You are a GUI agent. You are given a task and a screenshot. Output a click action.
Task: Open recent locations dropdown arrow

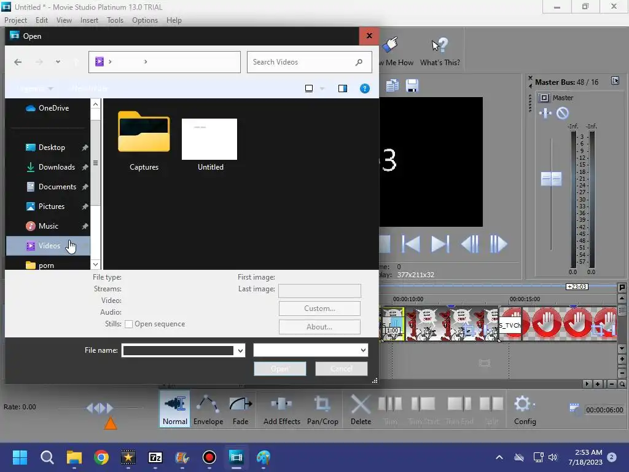pos(58,62)
